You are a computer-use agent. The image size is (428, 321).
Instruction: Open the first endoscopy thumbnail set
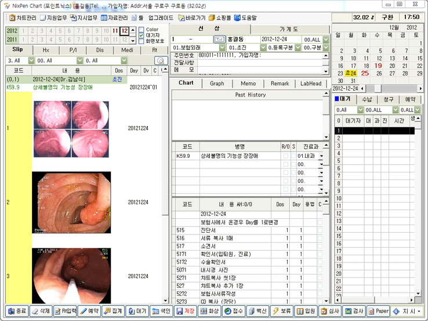click(71, 128)
